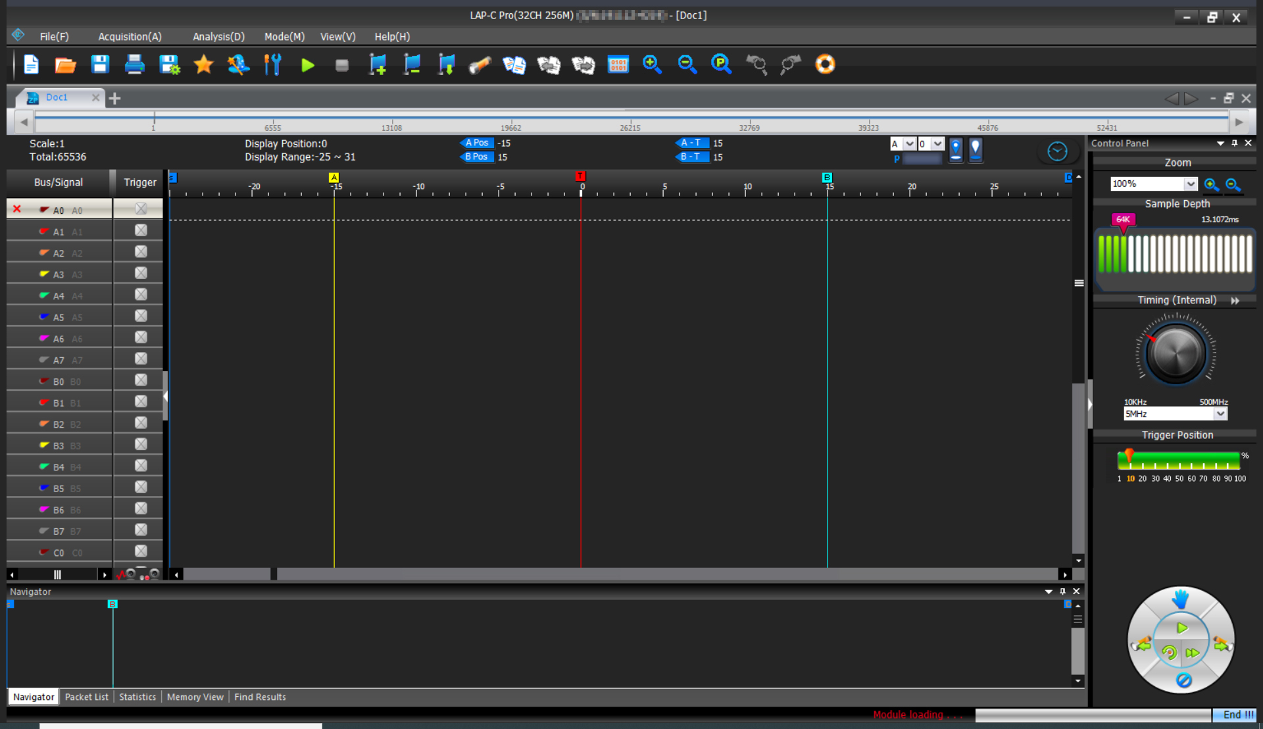Click the Add bar flag icon
The height and width of the screenshot is (729, 1263).
pos(377,65)
